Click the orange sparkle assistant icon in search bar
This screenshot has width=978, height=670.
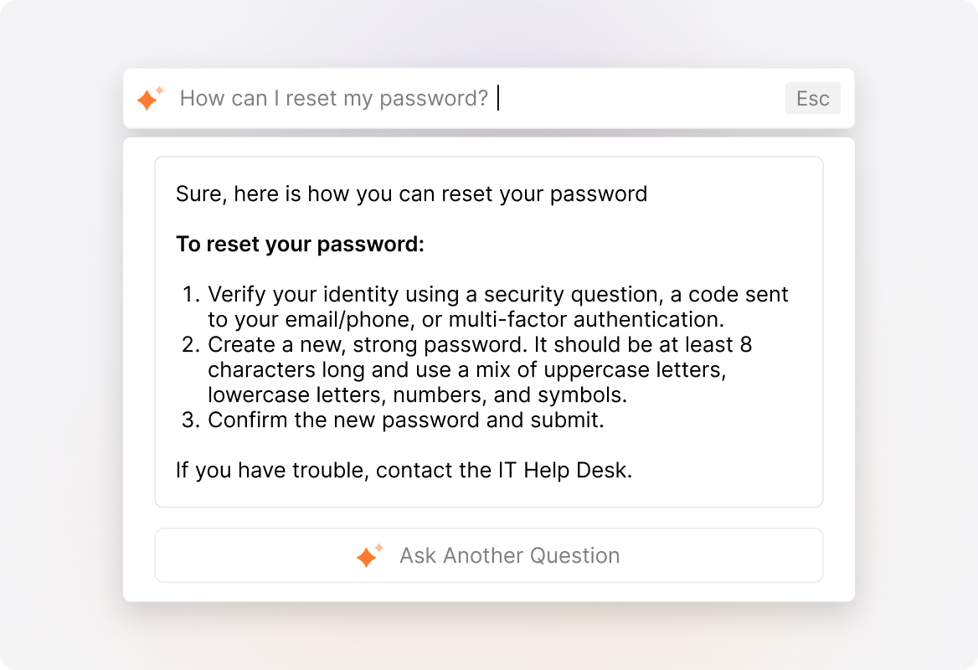[x=149, y=98]
